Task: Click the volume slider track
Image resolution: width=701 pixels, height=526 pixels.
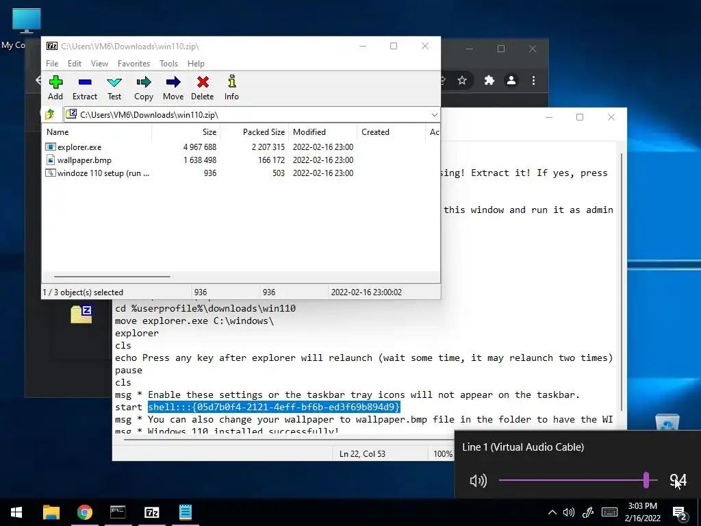Action: click(578, 480)
